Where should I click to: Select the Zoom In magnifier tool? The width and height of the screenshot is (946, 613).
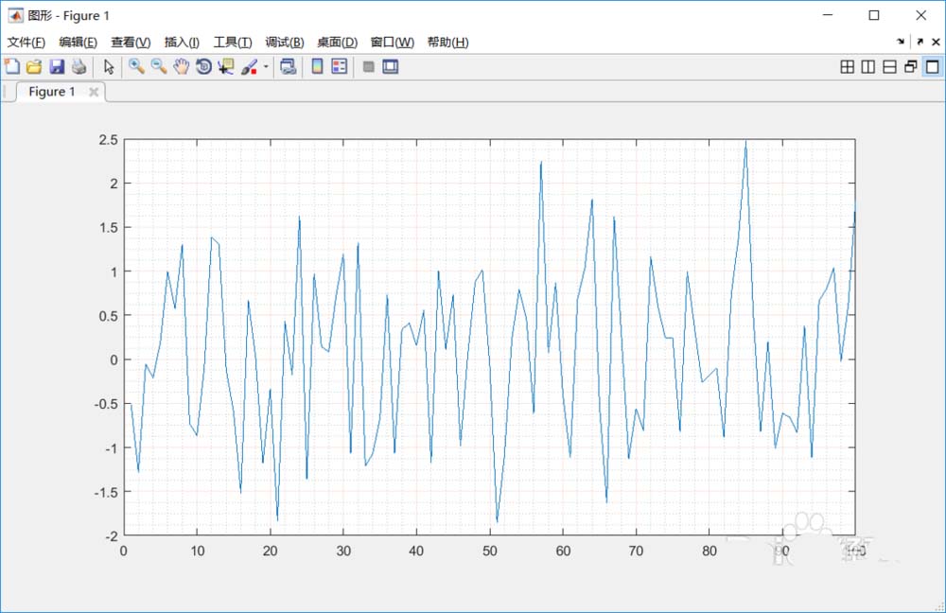[x=136, y=66]
